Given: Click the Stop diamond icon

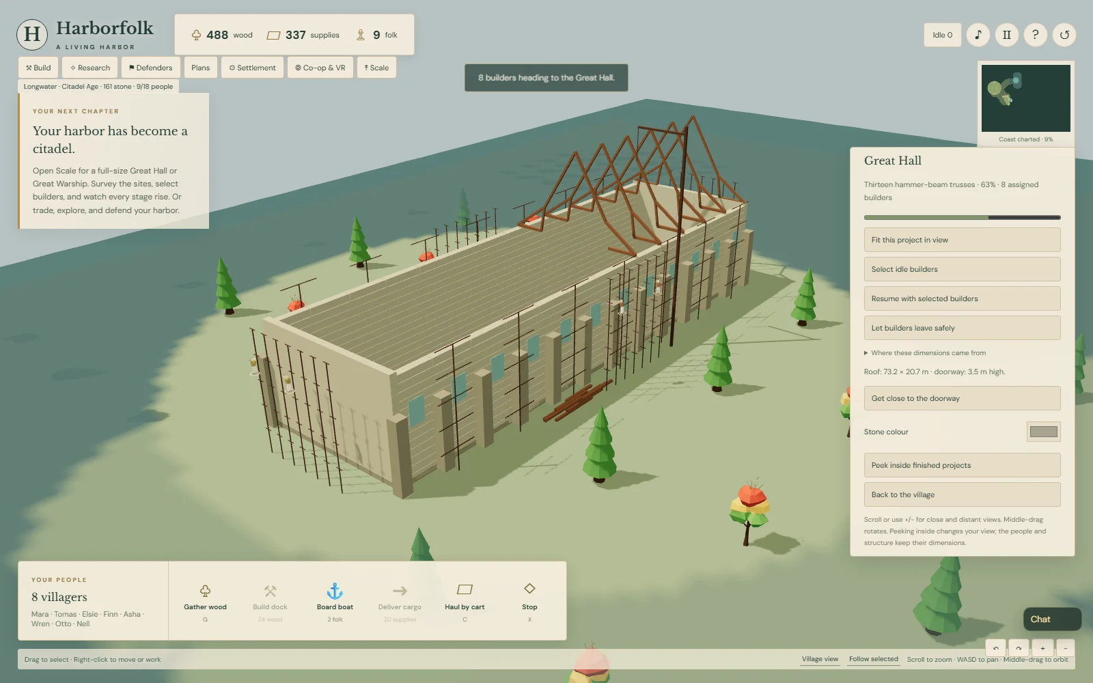Looking at the screenshot, I should click(x=529, y=589).
